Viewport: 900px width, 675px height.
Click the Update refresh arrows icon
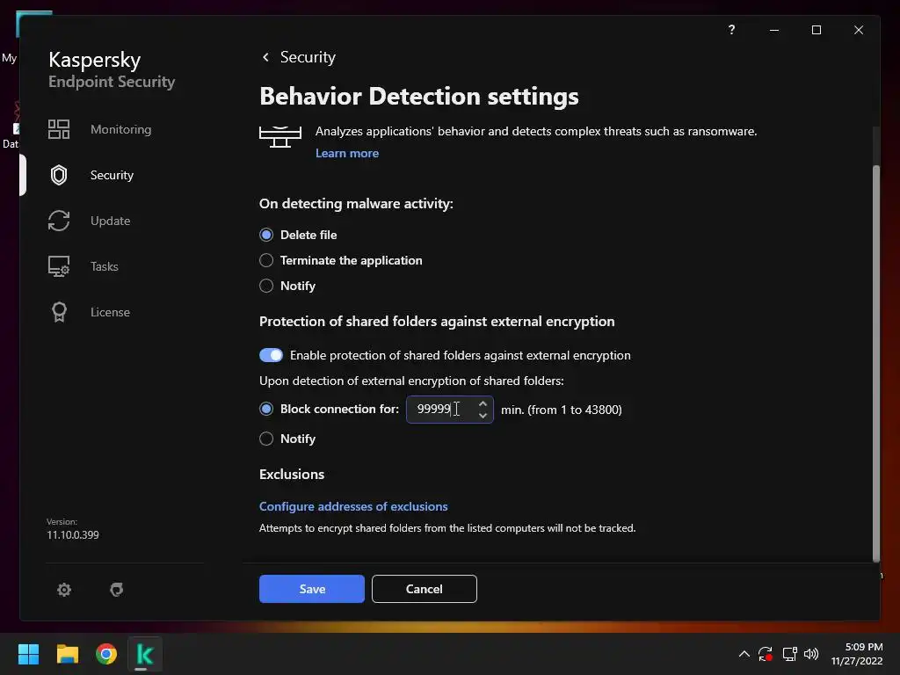click(59, 221)
